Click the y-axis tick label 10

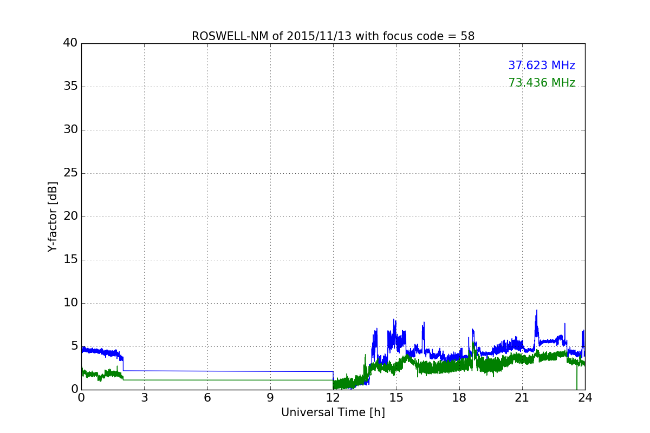click(70, 303)
